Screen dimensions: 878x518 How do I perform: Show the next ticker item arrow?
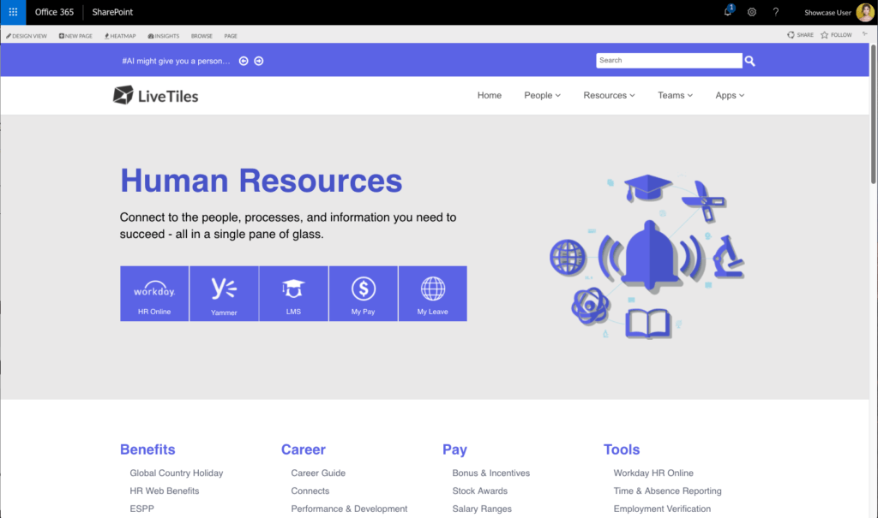pyautogui.click(x=259, y=61)
